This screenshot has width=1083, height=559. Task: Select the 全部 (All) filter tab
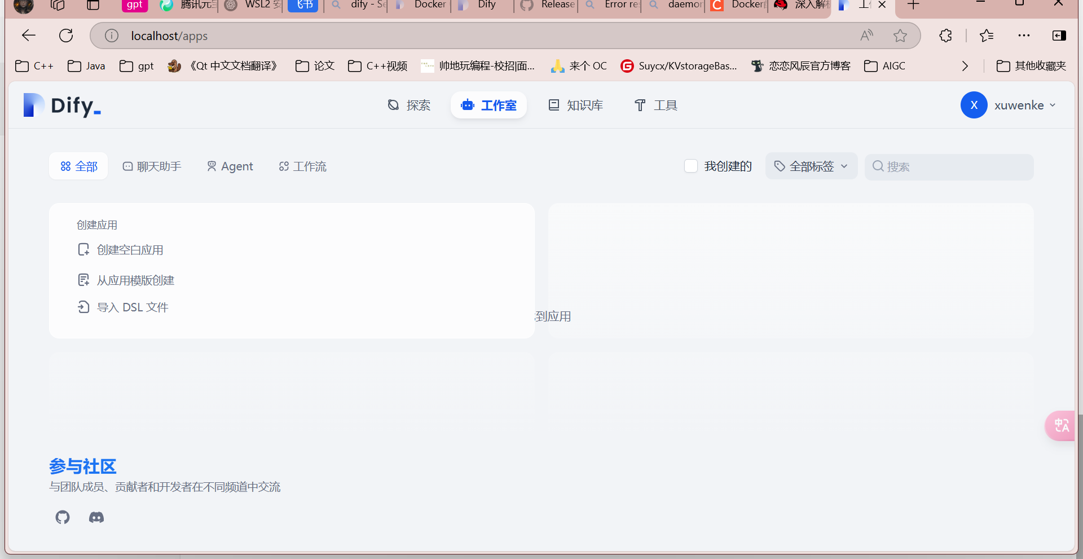tap(78, 166)
